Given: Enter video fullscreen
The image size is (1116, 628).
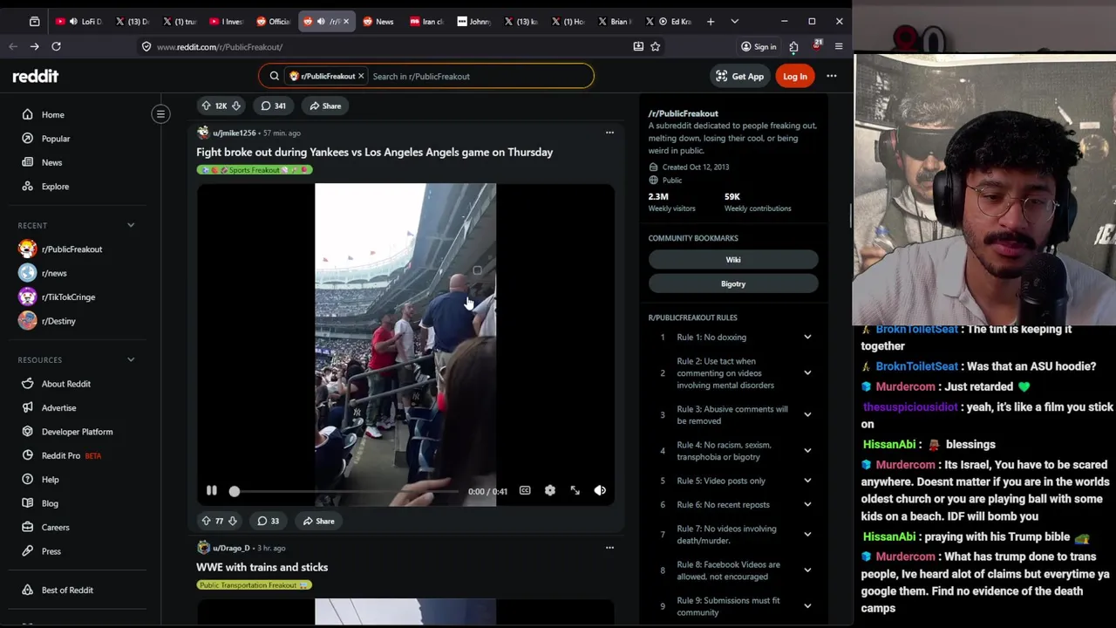Looking at the screenshot, I should (575, 491).
